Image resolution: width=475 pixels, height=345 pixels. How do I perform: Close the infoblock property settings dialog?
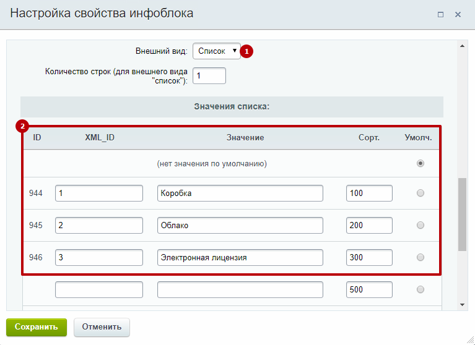(x=458, y=14)
